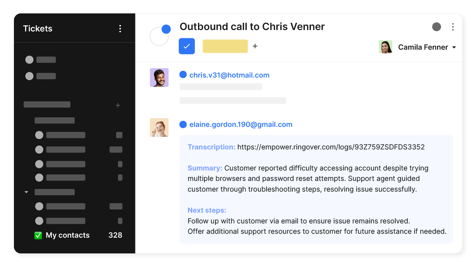Click the 328 contacts counter
This screenshot has width=476, height=267.
coord(116,235)
